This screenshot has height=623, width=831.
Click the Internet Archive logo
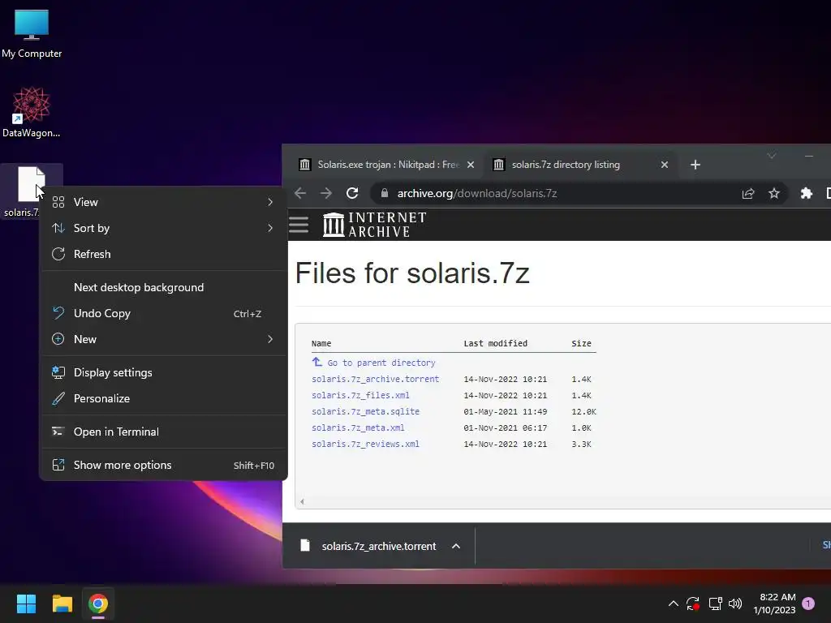375,225
